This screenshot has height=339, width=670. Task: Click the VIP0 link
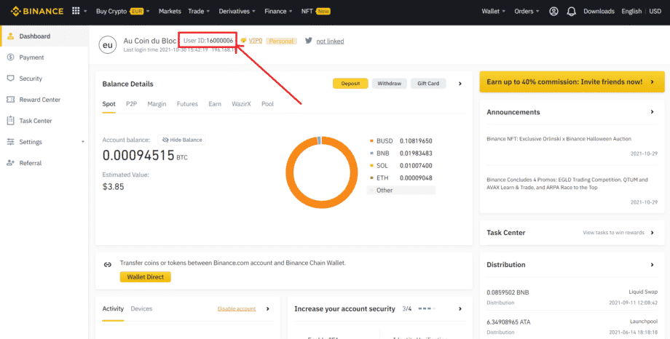256,41
